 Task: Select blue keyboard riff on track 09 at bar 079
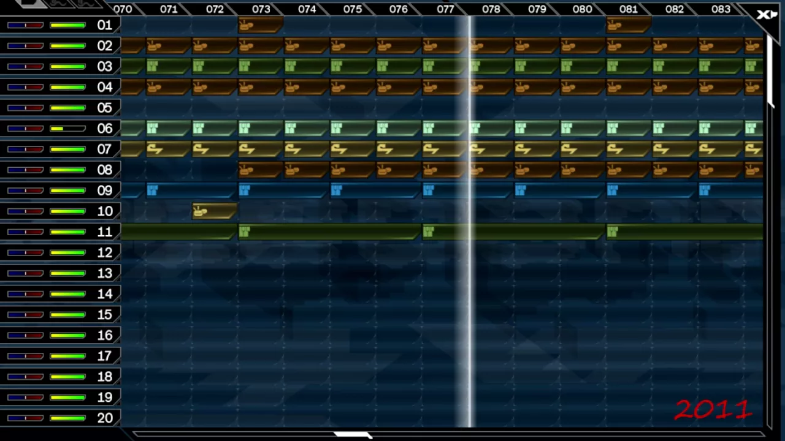[x=559, y=190]
